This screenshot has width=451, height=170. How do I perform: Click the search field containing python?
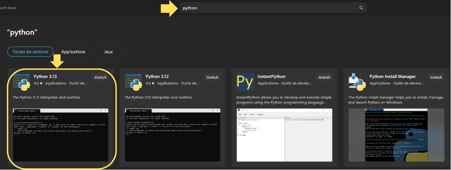tap(273, 8)
